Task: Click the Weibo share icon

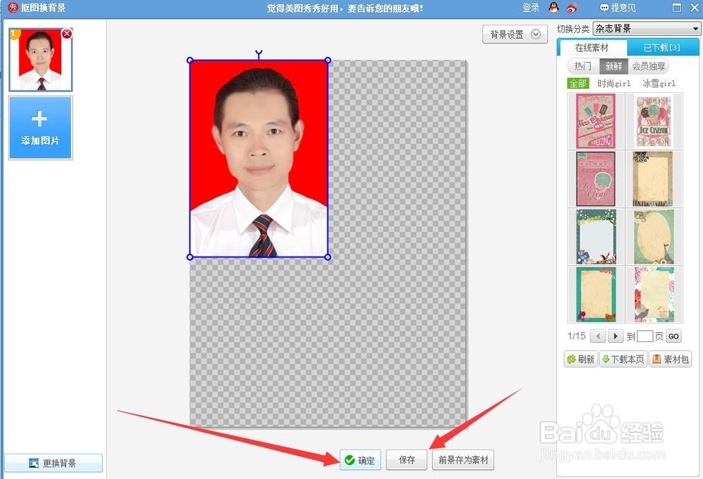Action: click(x=572, y=8)
